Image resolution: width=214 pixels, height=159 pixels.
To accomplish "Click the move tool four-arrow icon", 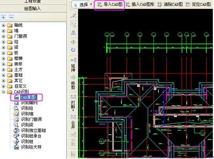I will (x=74, y=42).
